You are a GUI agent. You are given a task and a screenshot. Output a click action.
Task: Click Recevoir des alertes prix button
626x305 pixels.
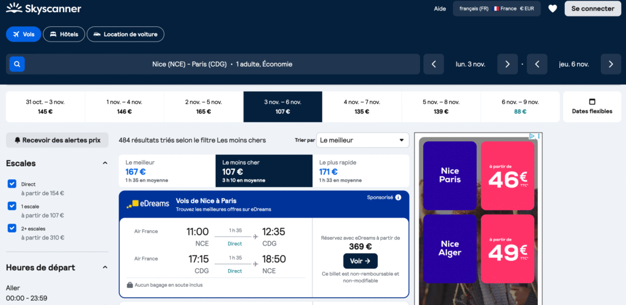(57, 140)
